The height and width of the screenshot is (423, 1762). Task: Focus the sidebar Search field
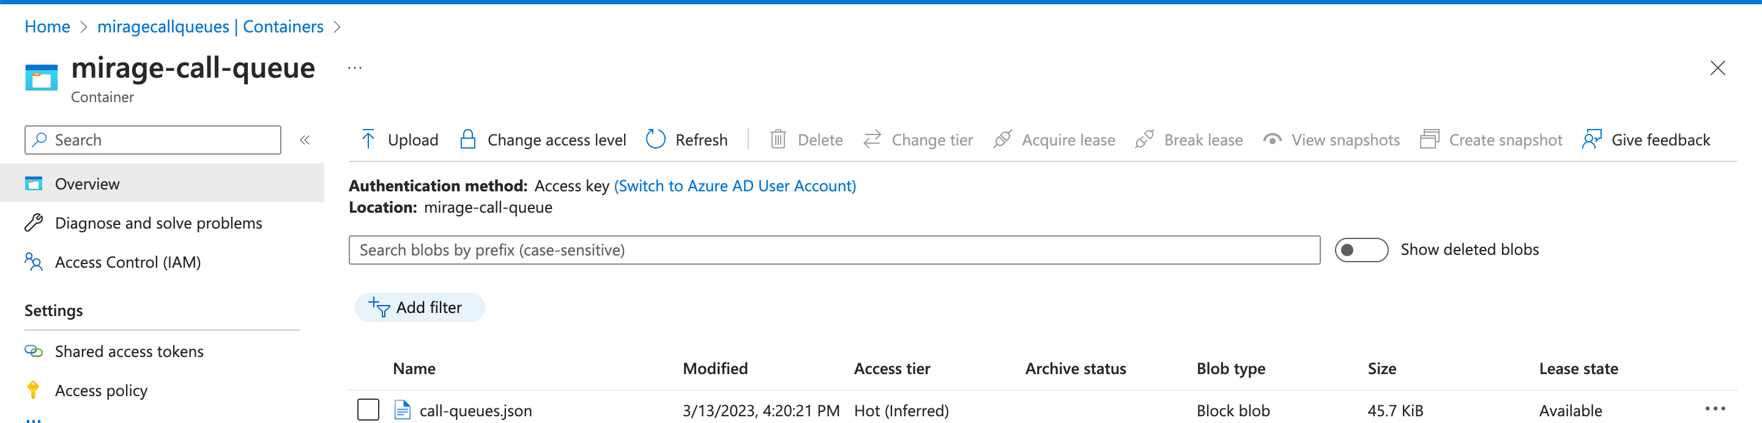(152, 139)
